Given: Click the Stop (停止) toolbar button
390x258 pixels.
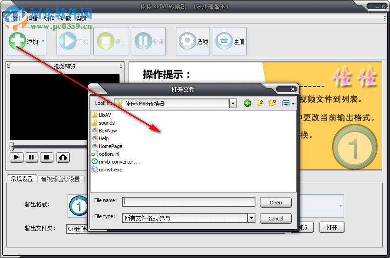Looking at the screenshot, I should [111, 41].
